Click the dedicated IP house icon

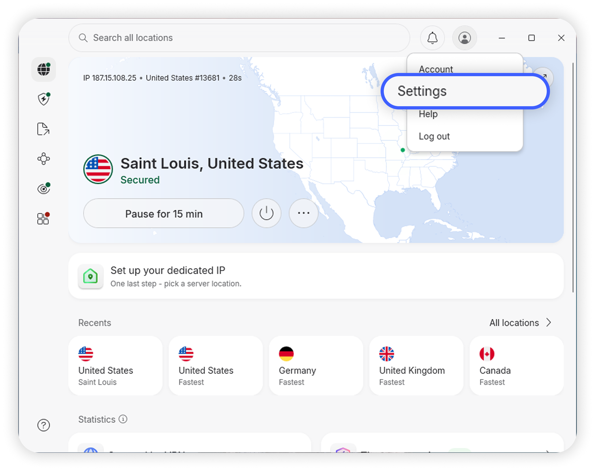pos(91,276)
